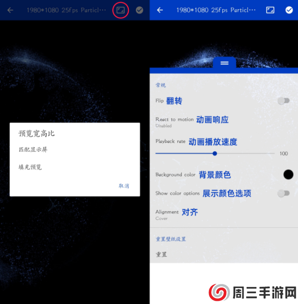Toggle Show color options switch
This screenshot has height=304, width=298.
coord(283,193)
